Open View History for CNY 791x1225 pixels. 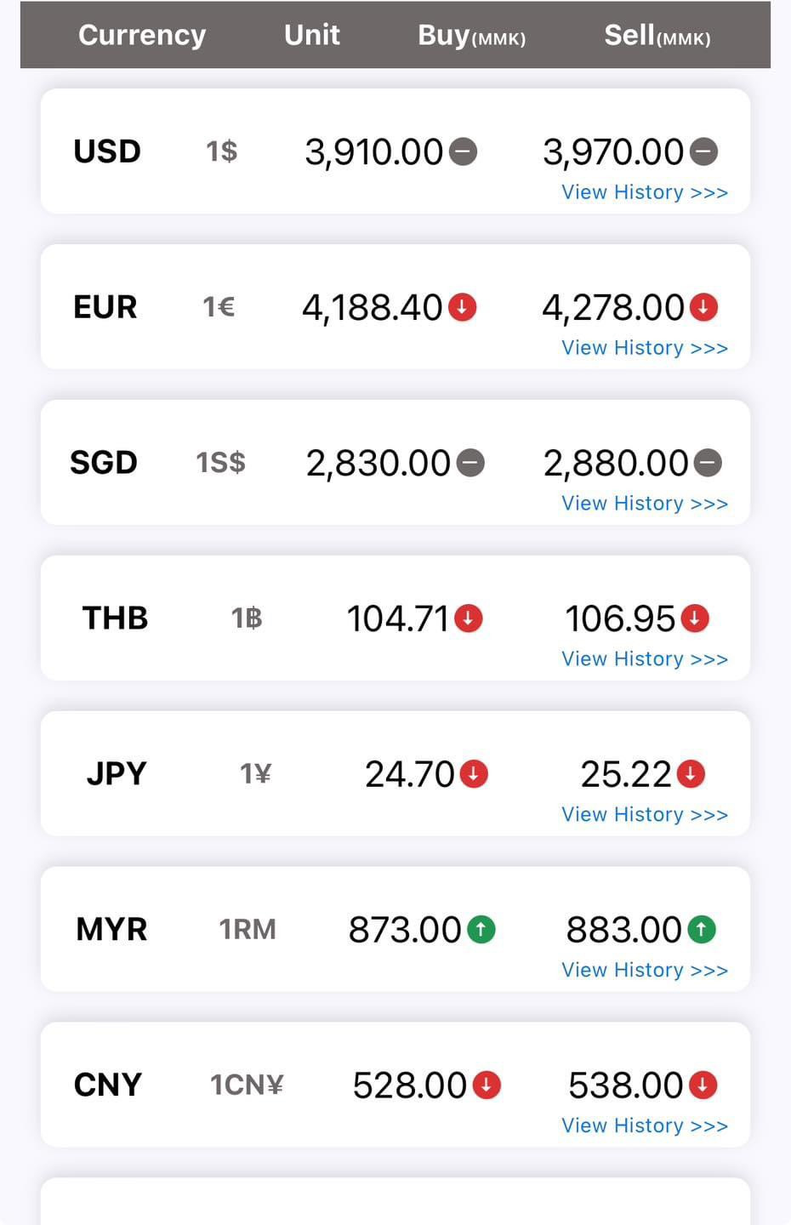coord(645,1126)
